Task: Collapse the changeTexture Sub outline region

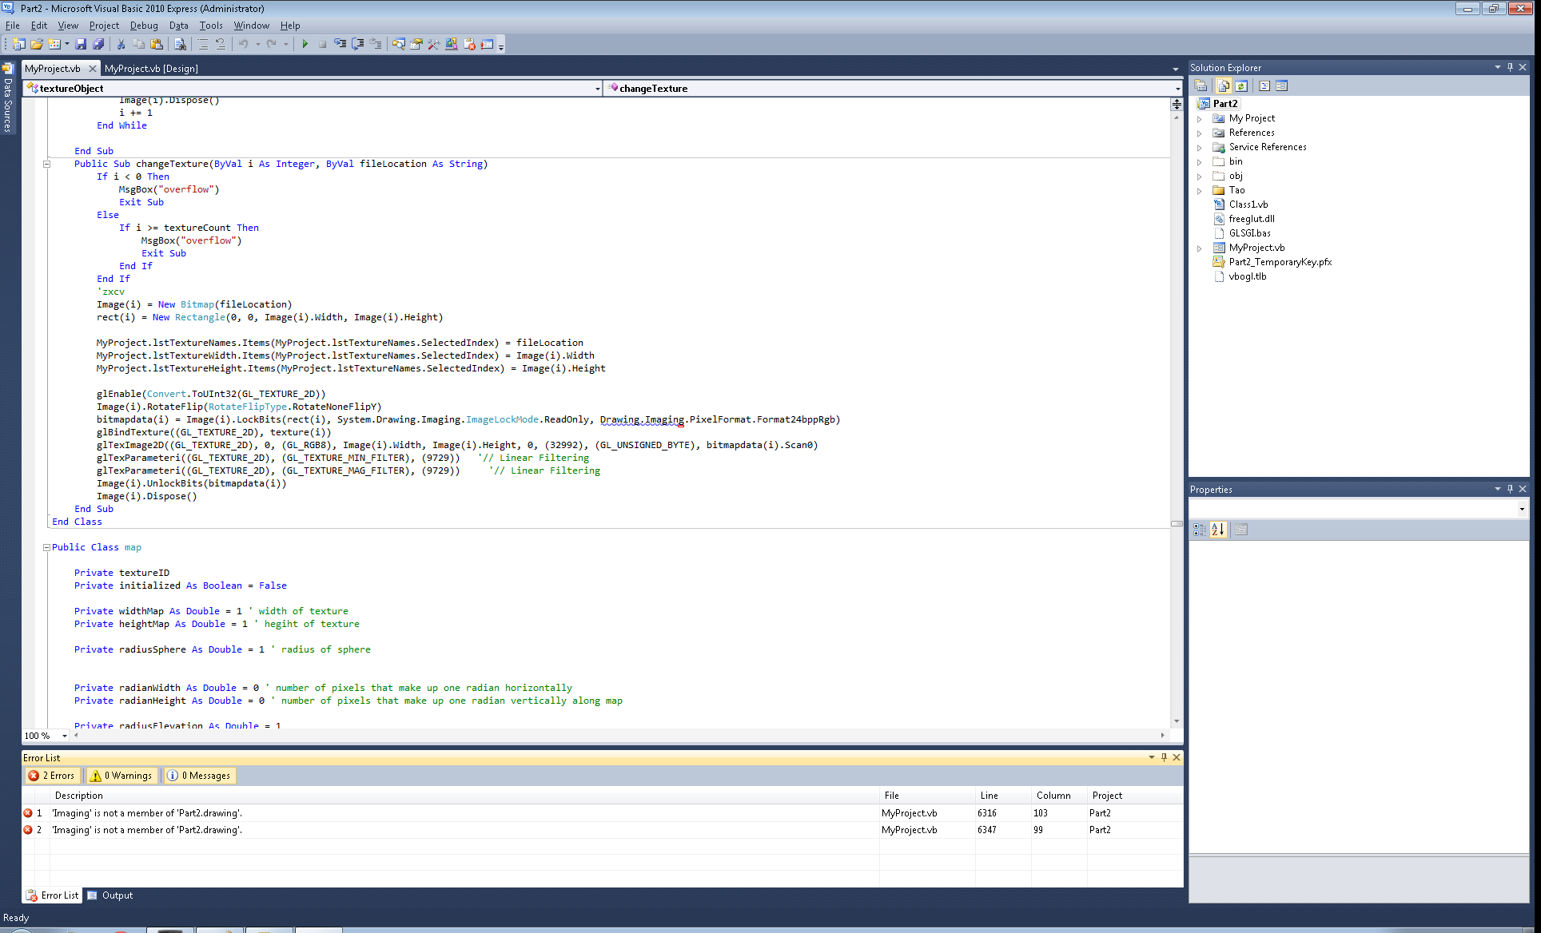Action: pos(46,164)
